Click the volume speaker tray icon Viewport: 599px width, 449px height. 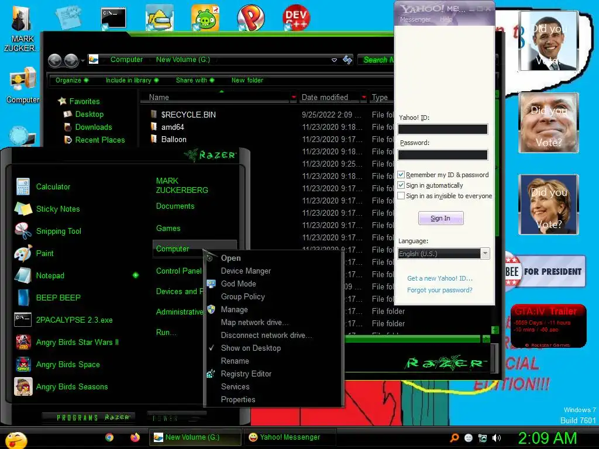497,438
